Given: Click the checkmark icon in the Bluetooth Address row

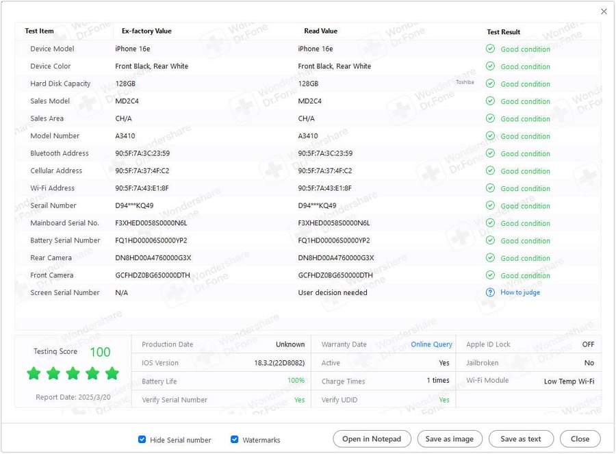Looking at the screenshot, I should tap(490, 153).
